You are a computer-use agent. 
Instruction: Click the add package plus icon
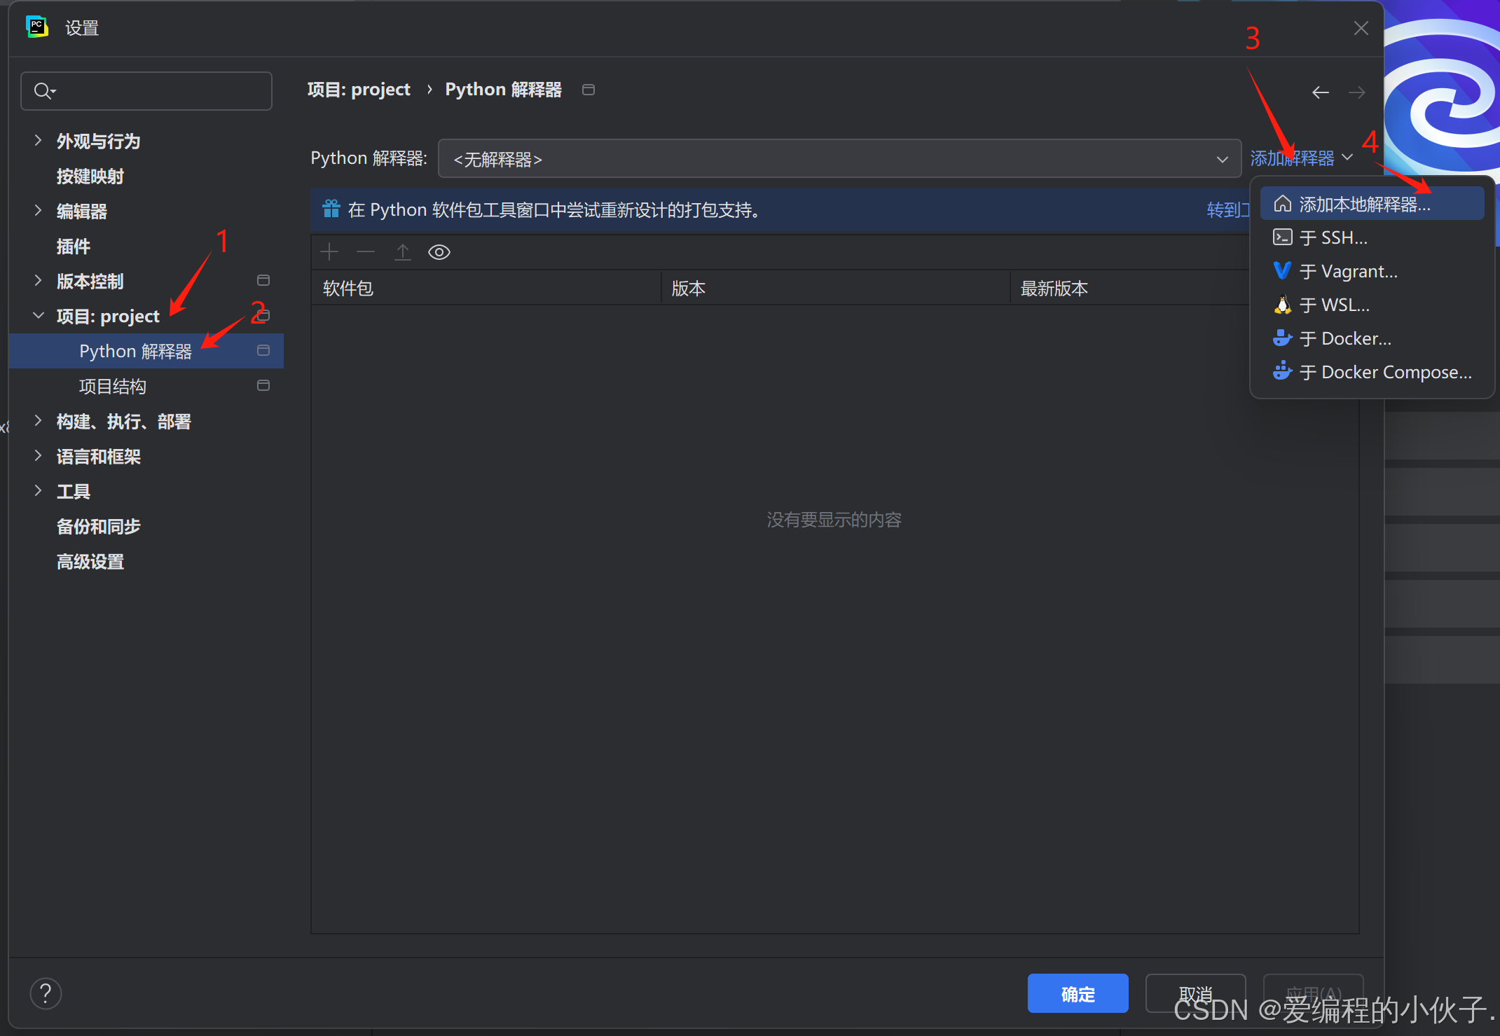point(329,252)
